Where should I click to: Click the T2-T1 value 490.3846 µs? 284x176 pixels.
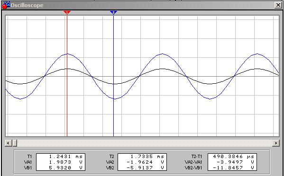233,156
